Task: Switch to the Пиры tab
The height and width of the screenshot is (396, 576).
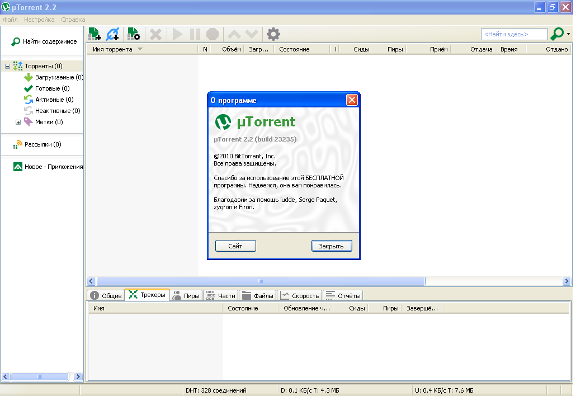Action: click(x=186, y=296)
